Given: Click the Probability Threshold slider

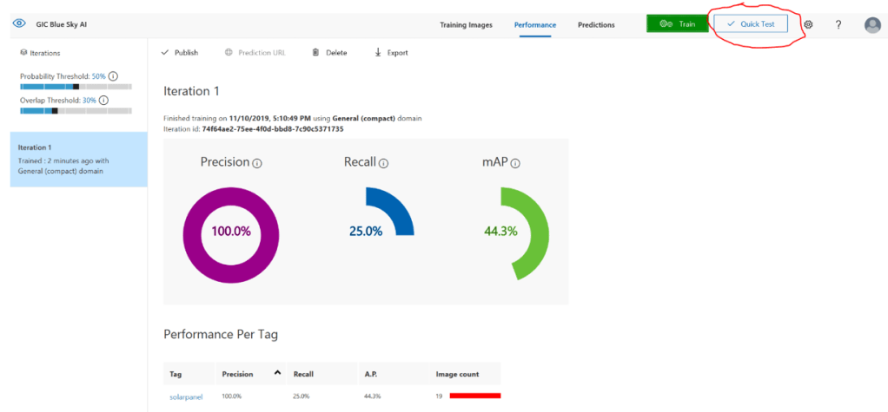Looking at the screenshot, I should click(76, 87).
